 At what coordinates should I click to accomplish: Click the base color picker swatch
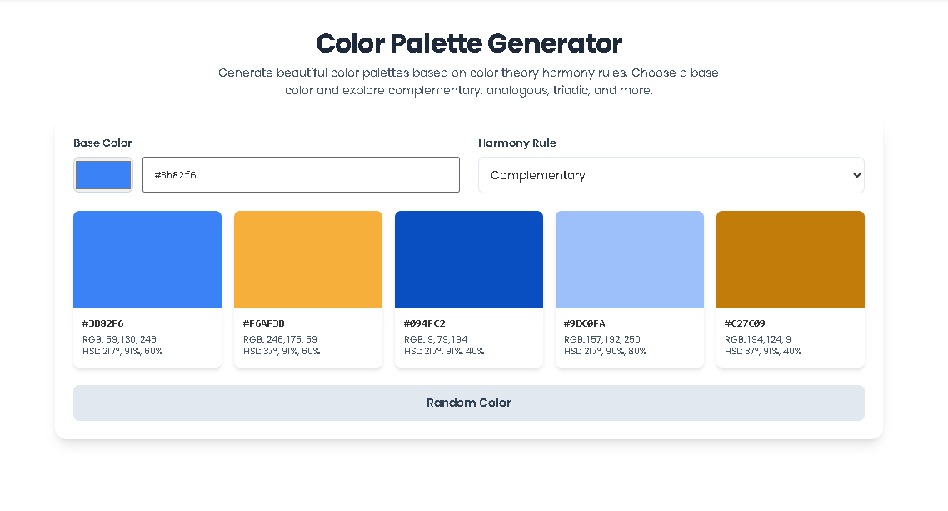point(102,174)
